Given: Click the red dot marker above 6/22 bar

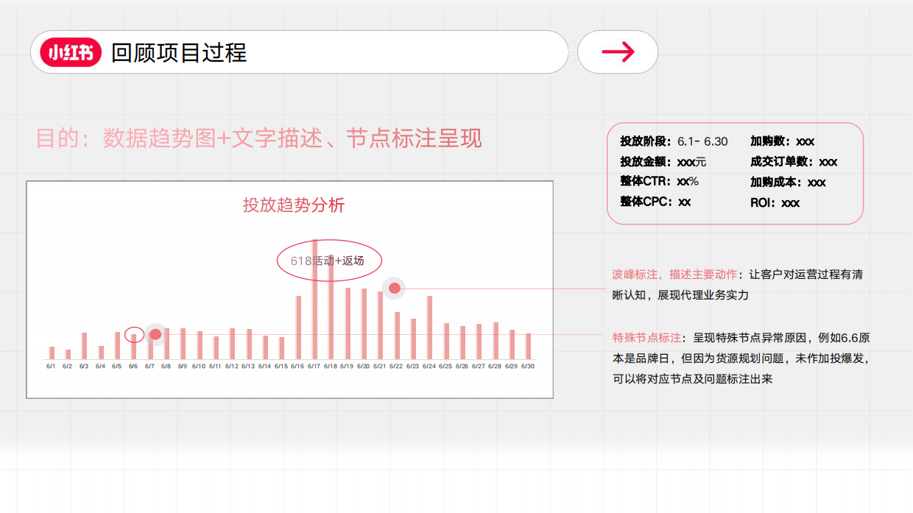Looking at the screenshot, I should tap(395, 288).
